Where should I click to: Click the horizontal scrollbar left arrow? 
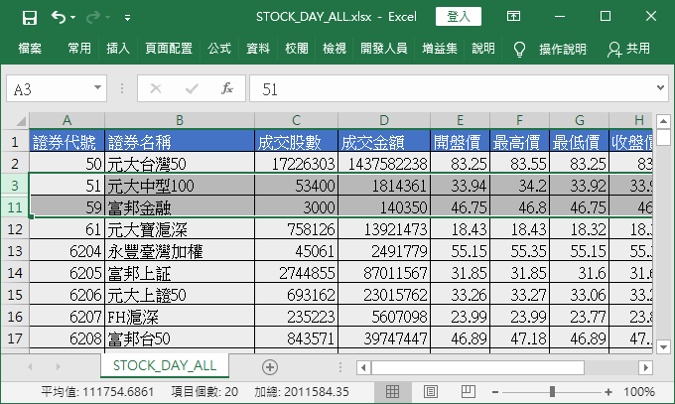click(x=363, y=368)
